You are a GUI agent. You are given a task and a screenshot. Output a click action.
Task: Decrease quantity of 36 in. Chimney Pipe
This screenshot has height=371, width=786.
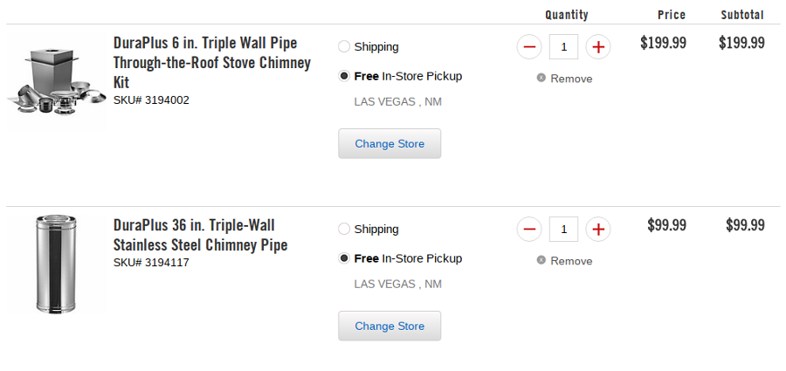point(529,230)
